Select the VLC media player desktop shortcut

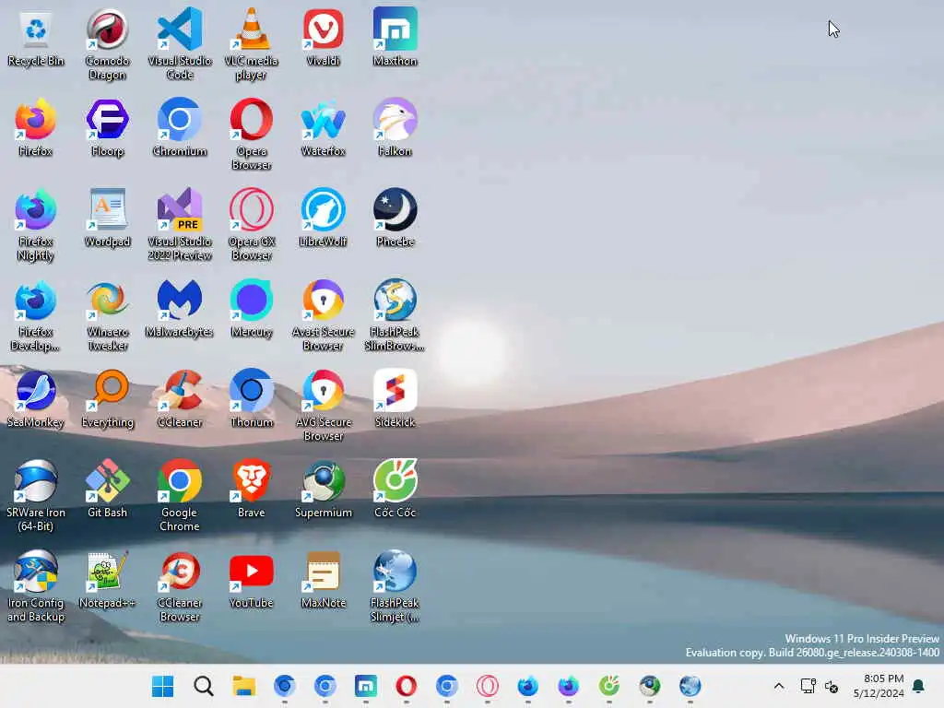point(251,44)
